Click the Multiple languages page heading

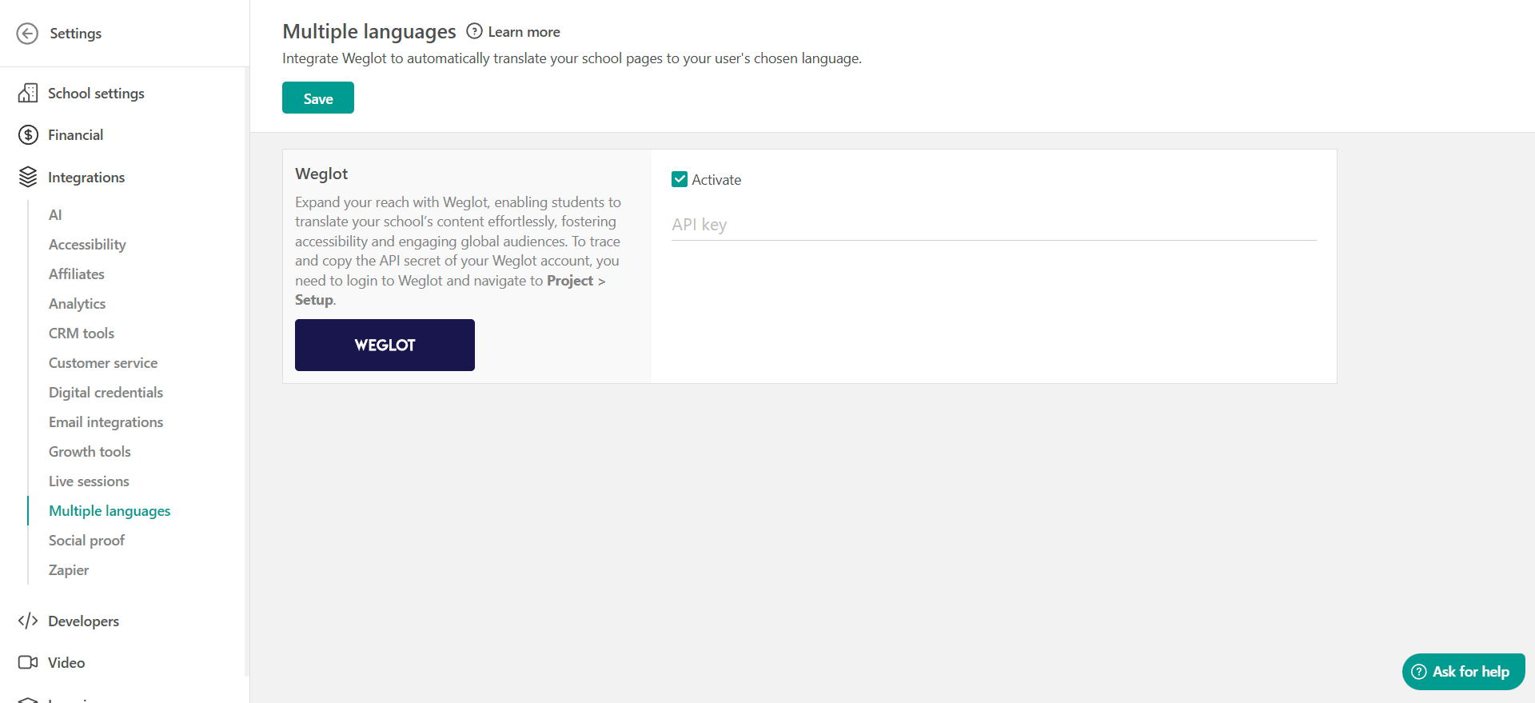369,31
